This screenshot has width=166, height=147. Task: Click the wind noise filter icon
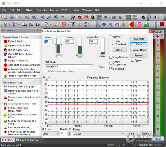click(86, 24)
